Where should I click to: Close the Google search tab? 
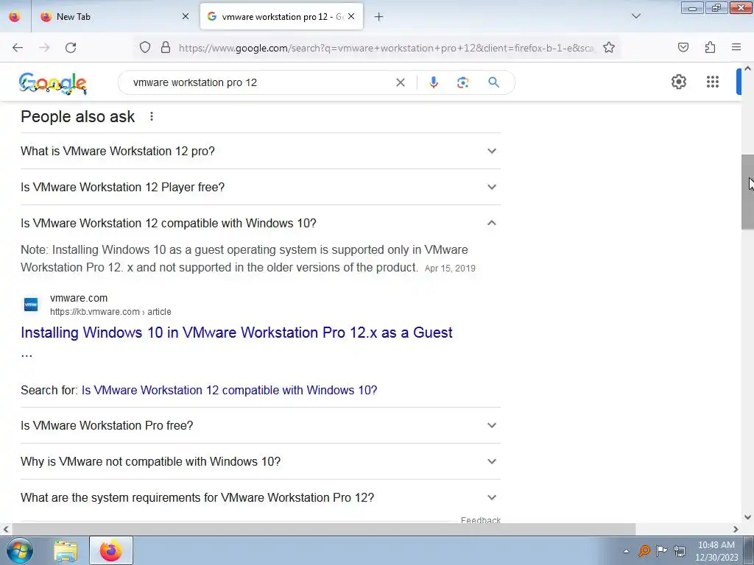351,17
